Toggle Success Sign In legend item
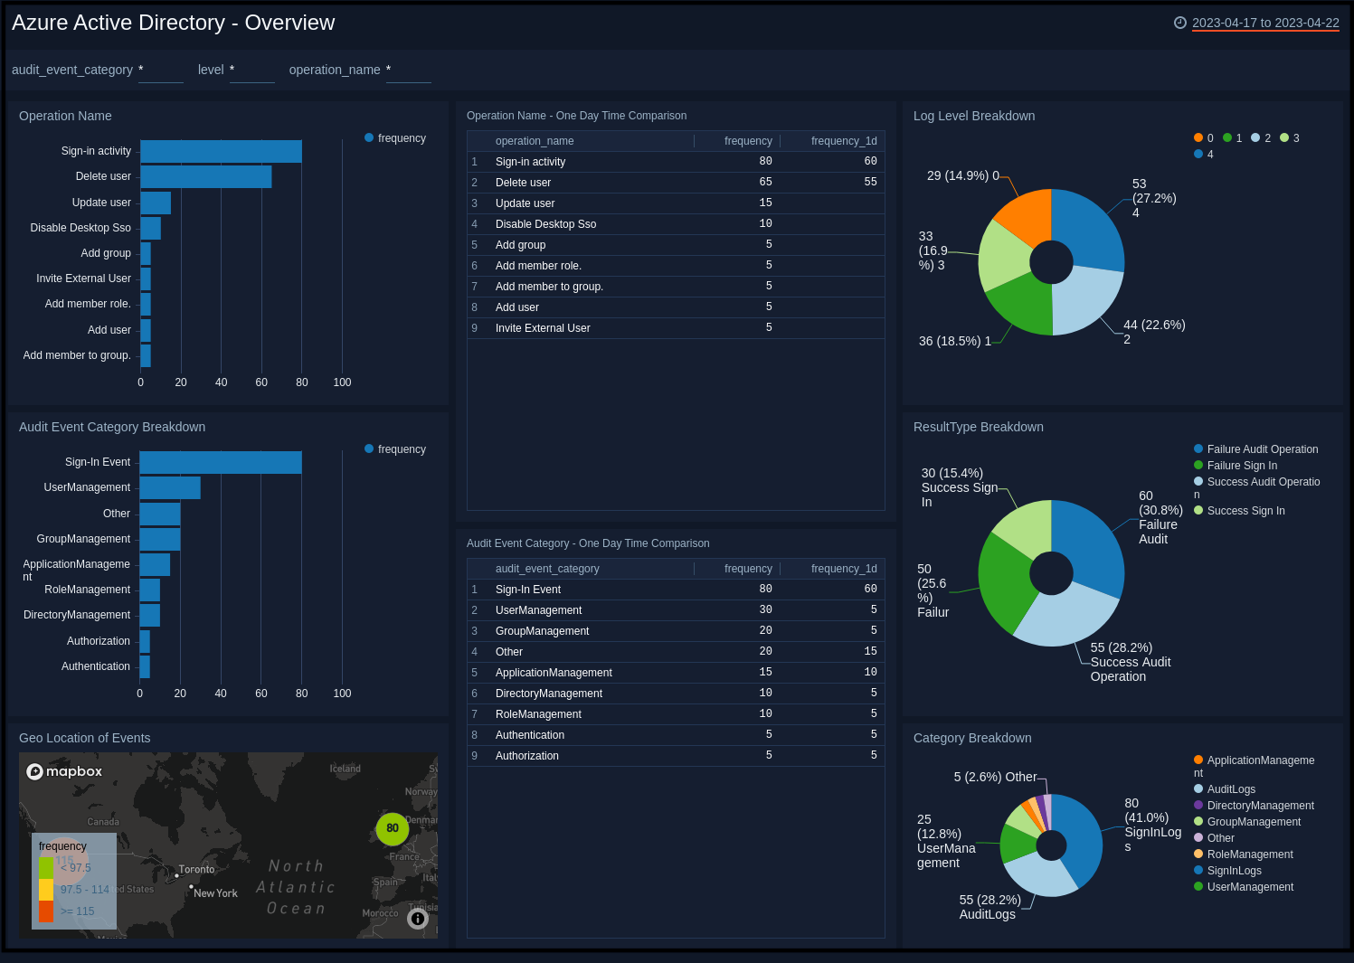1354x963 pixels. click(1239, 511)
